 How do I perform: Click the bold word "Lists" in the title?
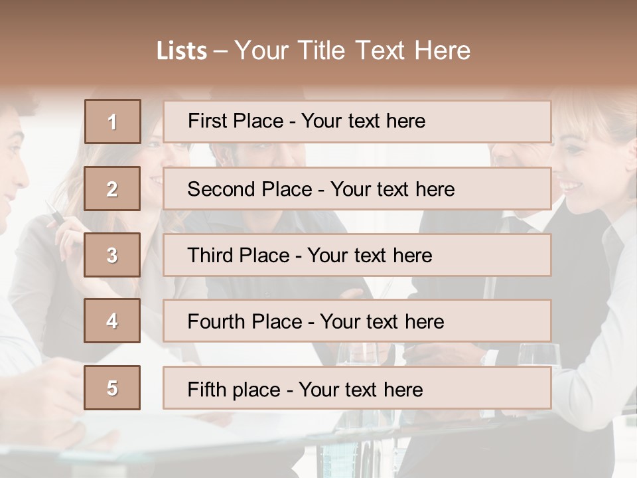pyautogui.click(x=181, y=50)
